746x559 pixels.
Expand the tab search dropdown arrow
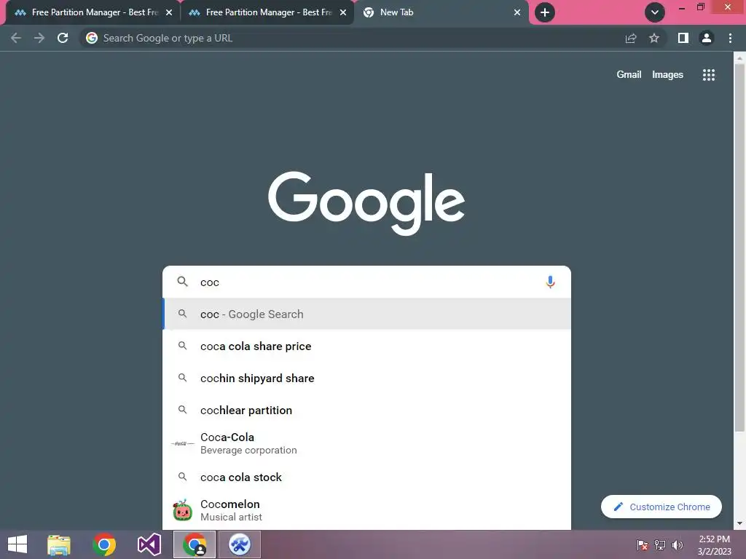(655, 12)
